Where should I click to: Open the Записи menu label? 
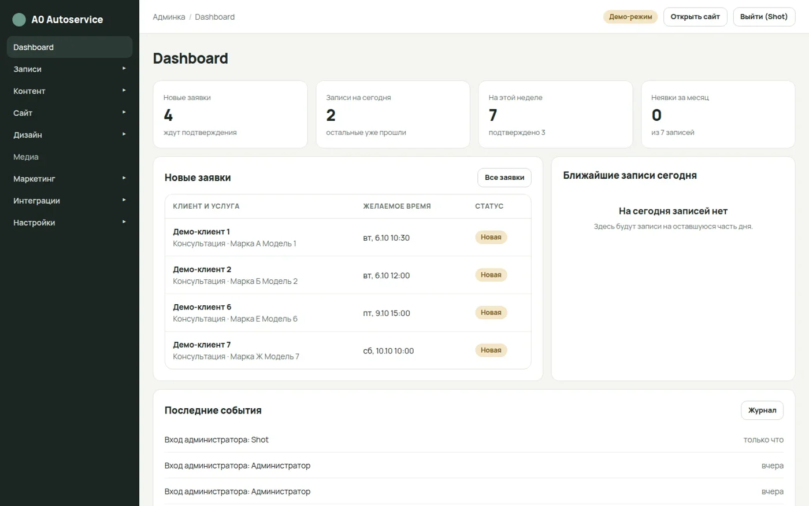(x=27, y=69)
